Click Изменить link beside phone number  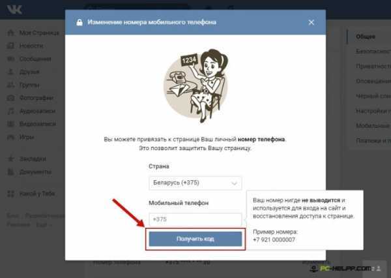point(316,262)
